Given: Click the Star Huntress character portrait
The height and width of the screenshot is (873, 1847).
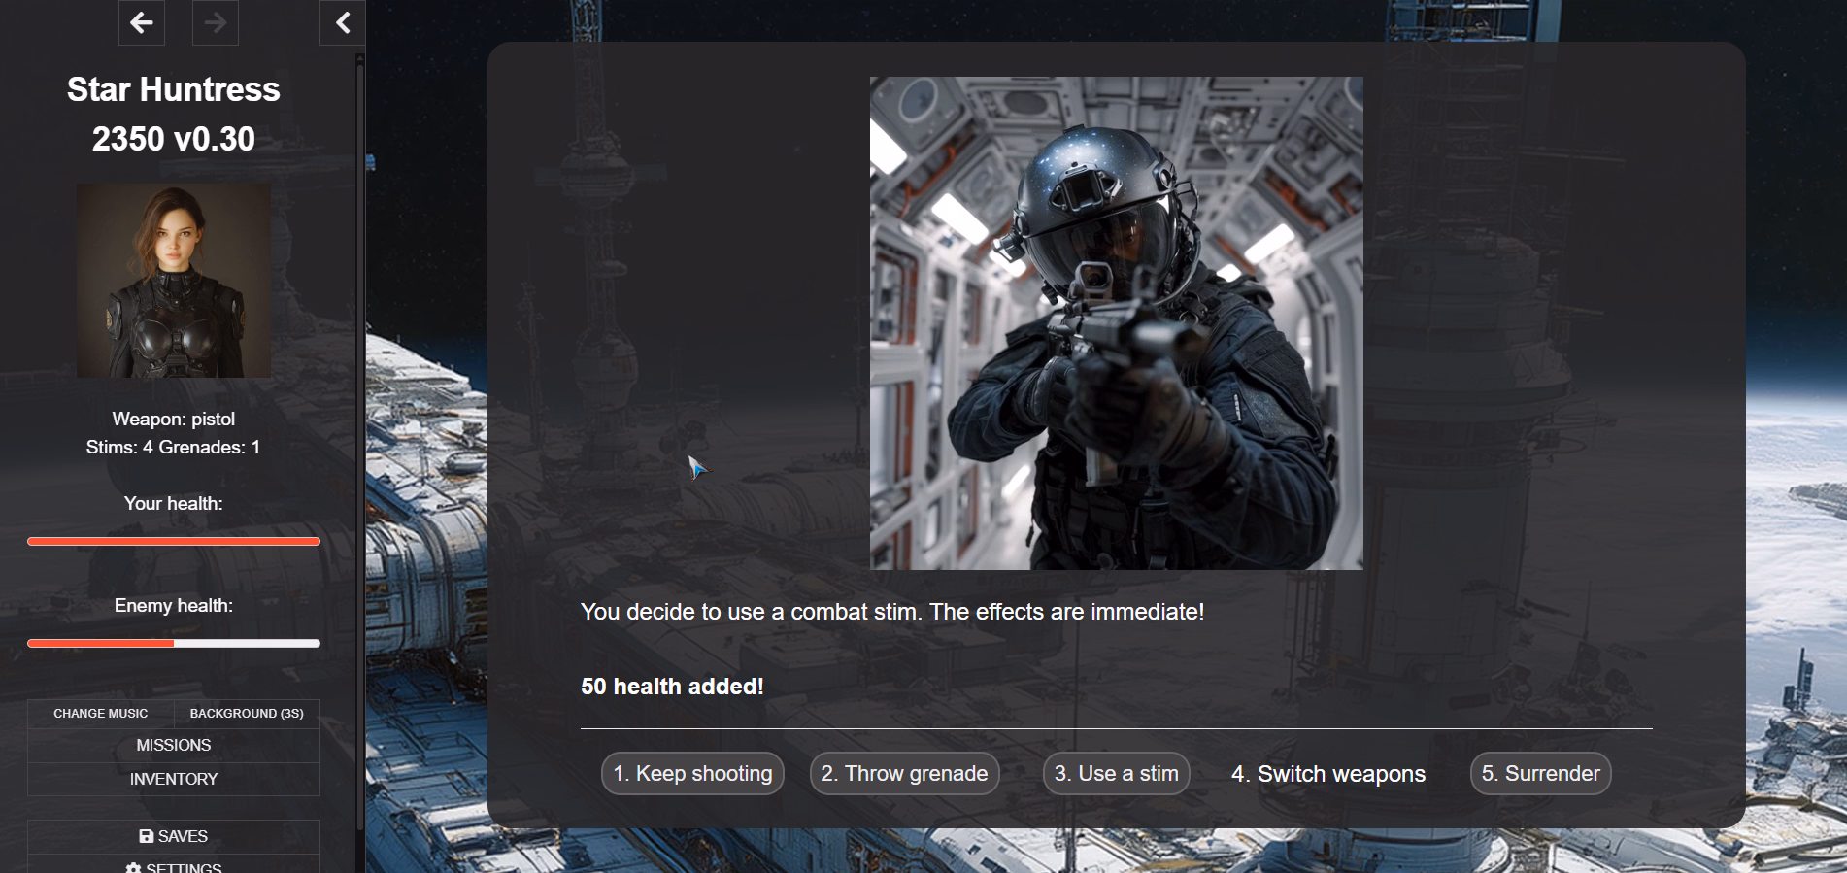Looking at the screenshot, I should 174,281.
